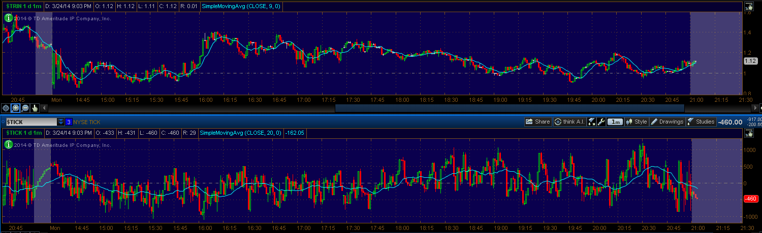The height and width of the screenshot is (233, 762).
Task: Open the think A.I. button
Action: pos(569,122)
